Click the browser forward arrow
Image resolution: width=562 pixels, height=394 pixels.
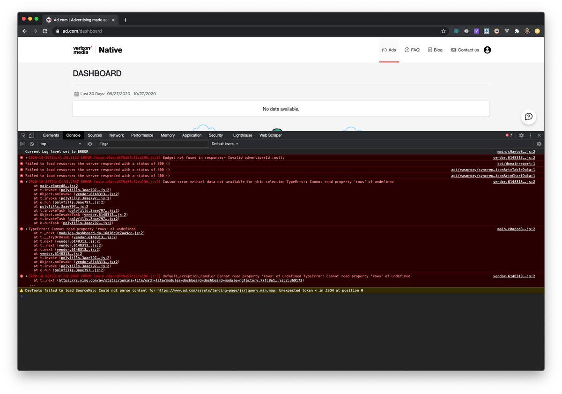tap(35, 31)
